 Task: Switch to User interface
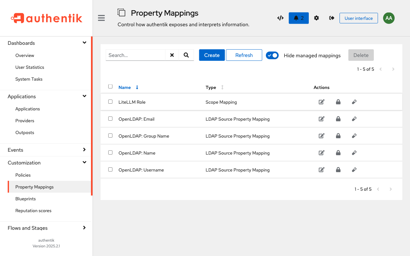(359, 18)
